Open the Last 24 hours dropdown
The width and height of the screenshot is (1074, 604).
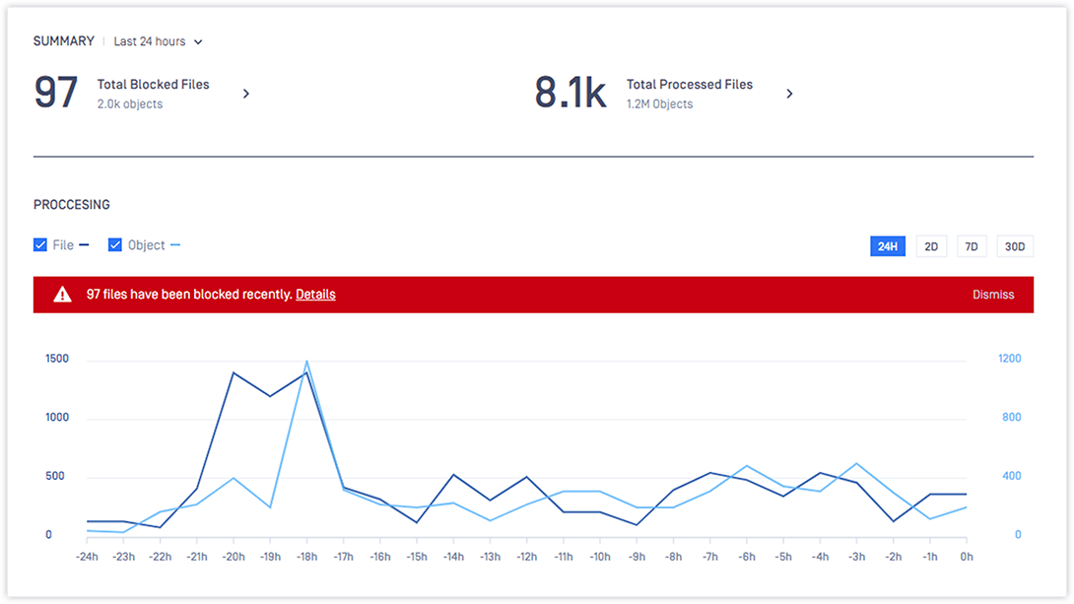point(156,41)
